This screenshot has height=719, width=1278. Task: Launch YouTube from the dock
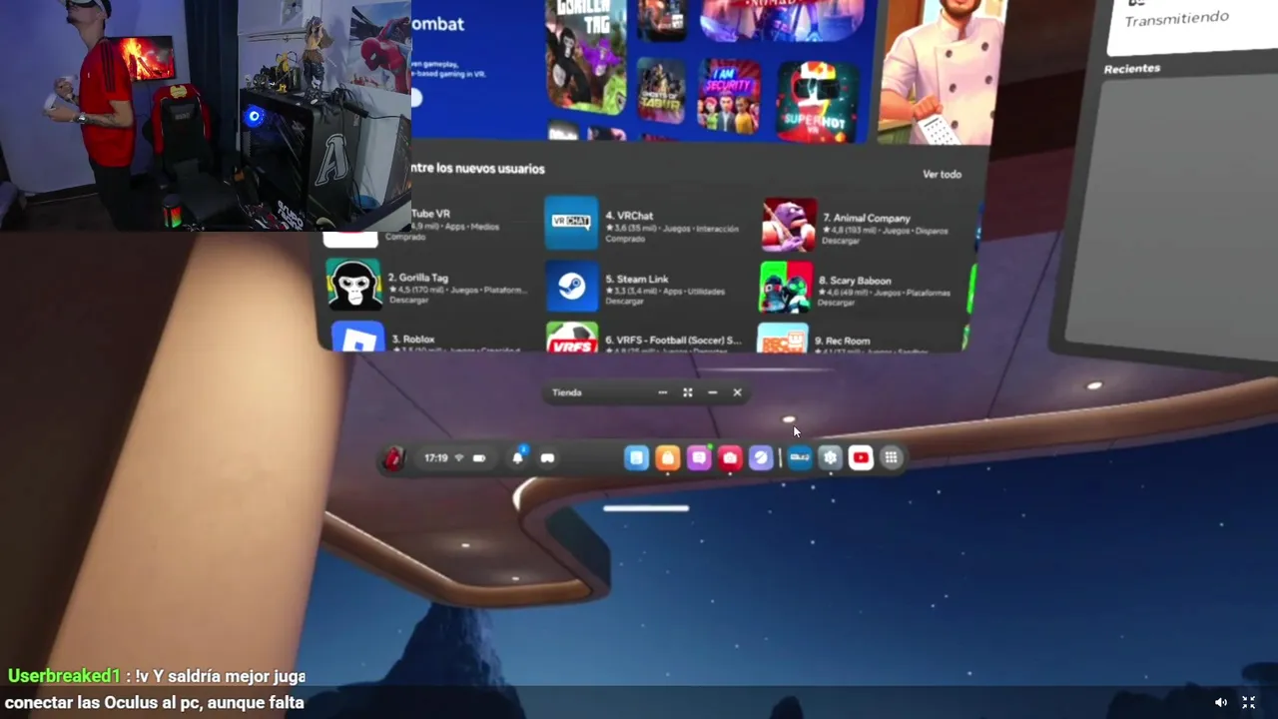(x=861, y=457)
